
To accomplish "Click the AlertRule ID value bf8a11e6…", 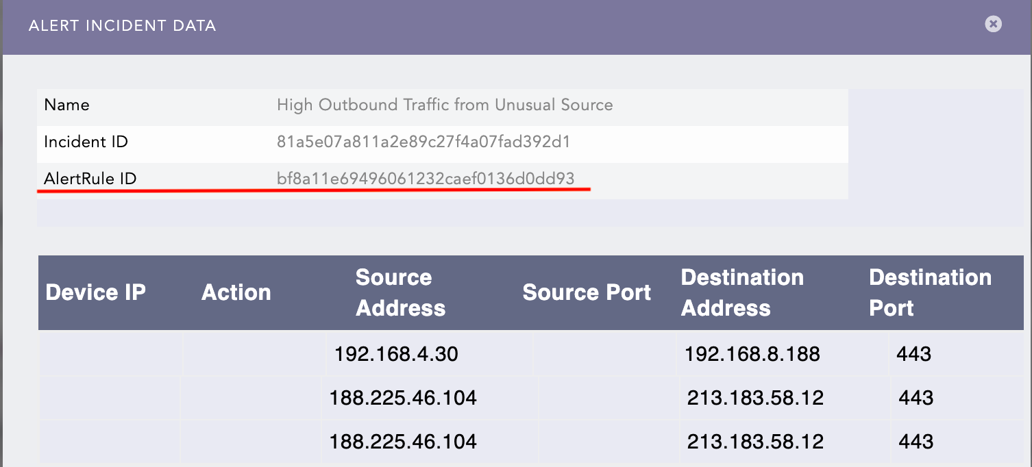I will [x=426, y=179].
